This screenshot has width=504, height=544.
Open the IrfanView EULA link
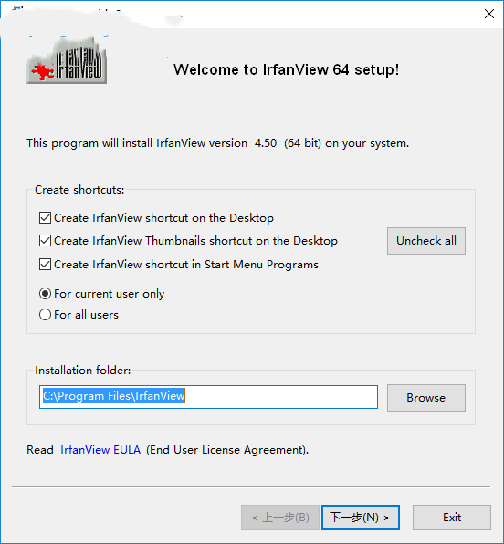pyautogui.click(x=100, y=450)
